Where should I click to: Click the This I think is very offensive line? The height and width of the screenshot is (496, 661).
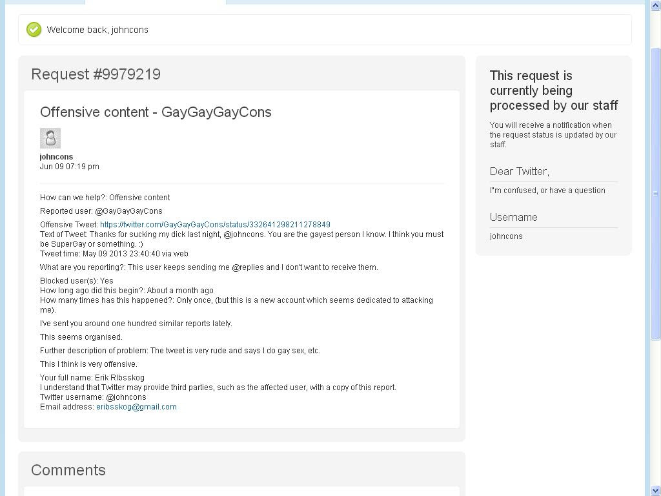tap(88, 364)
